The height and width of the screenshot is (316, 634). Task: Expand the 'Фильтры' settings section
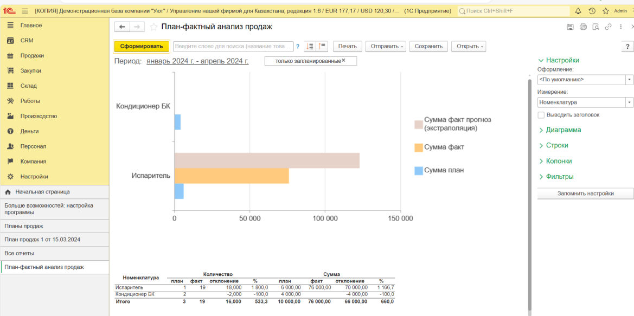tap(559, 177)
